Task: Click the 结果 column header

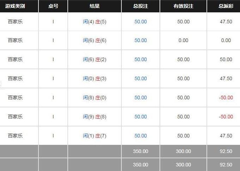Action: pyautogui.click(x=95, y=6)
